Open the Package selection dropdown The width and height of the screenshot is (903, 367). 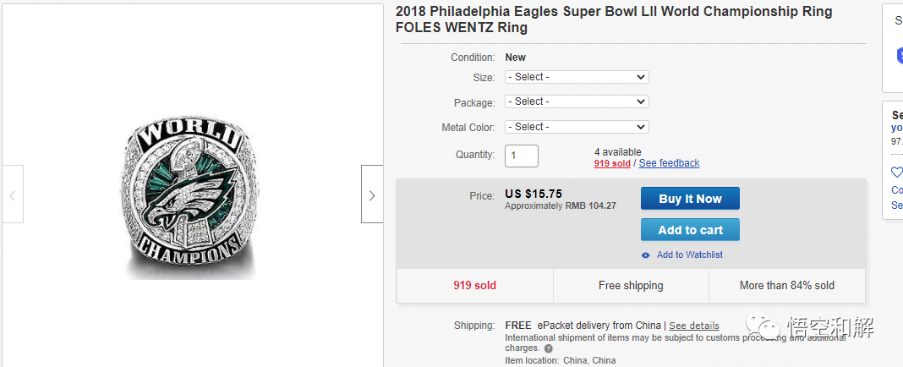pyautogui.click(x=577, y=101)
